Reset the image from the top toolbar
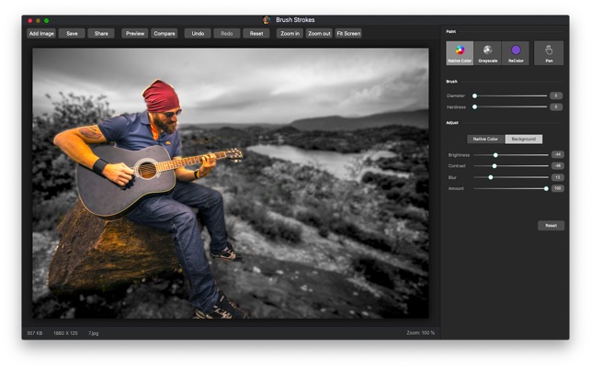The height and width of the screenshot is (369, 591). click(x=256, y=33)
